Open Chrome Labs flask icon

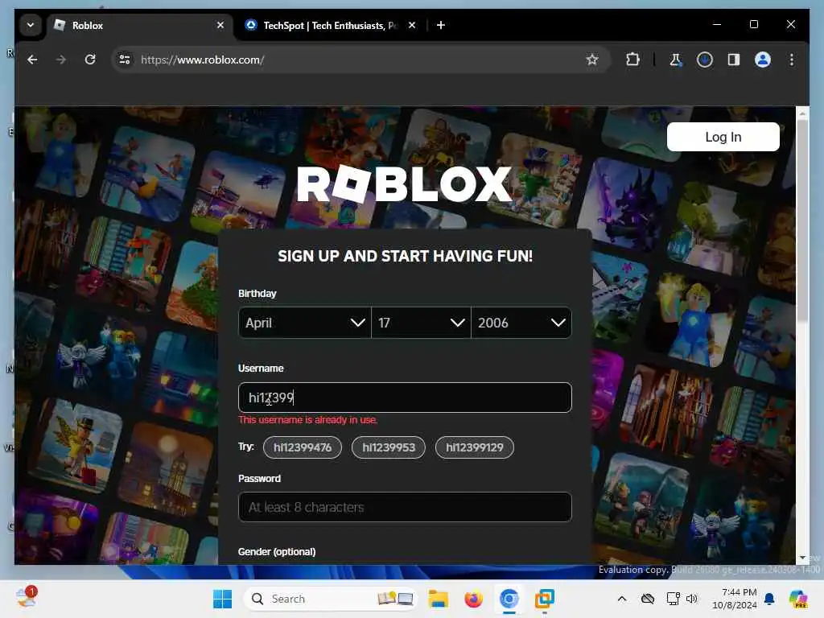[x=675, y=60]
